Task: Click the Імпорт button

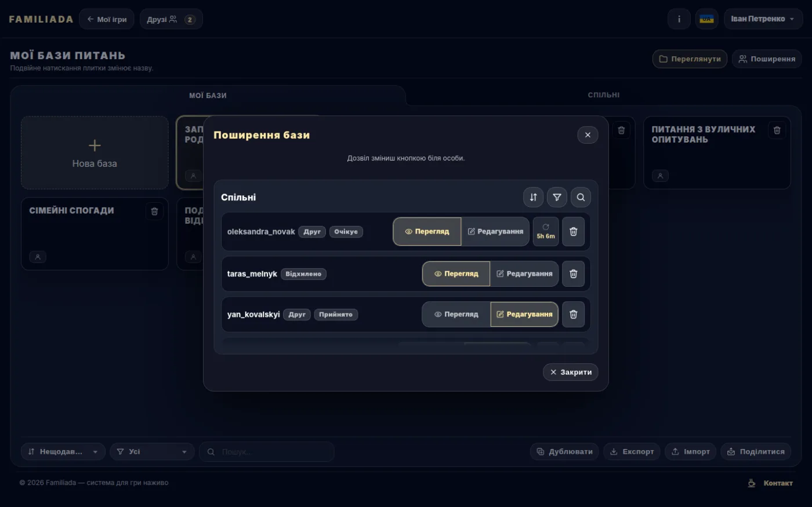Action: pos(691,451)
